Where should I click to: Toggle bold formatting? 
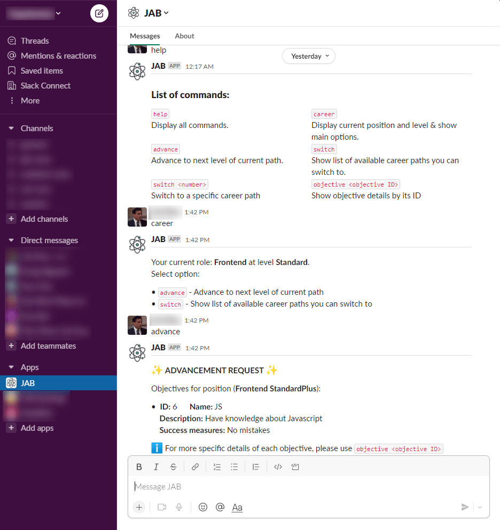[139, 467]
